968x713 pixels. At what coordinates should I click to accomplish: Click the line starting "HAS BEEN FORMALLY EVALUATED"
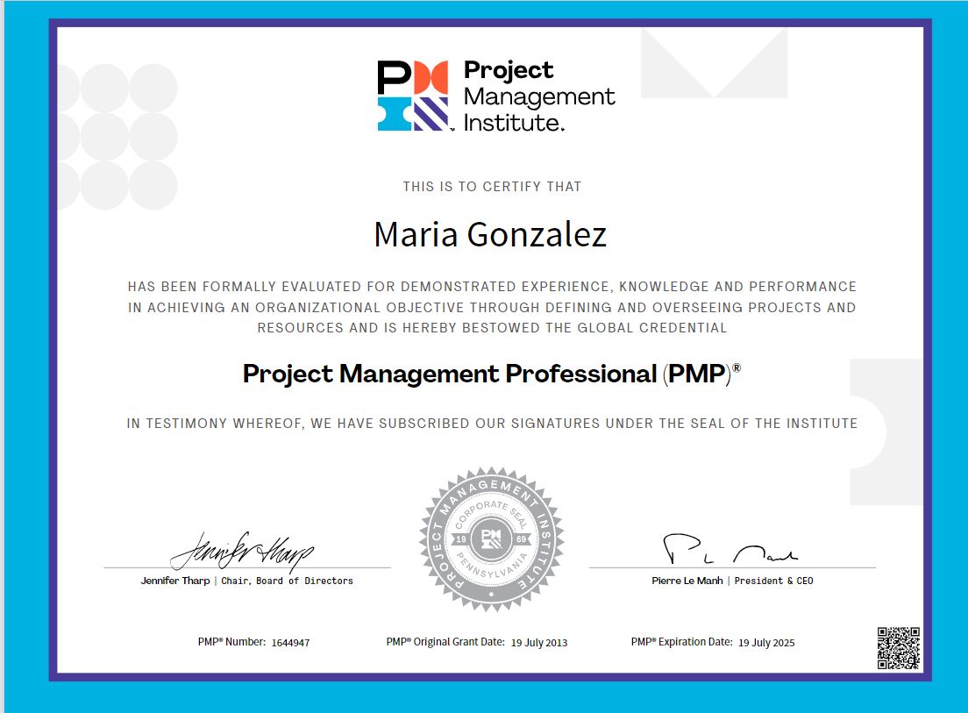(x=492, y=287)
